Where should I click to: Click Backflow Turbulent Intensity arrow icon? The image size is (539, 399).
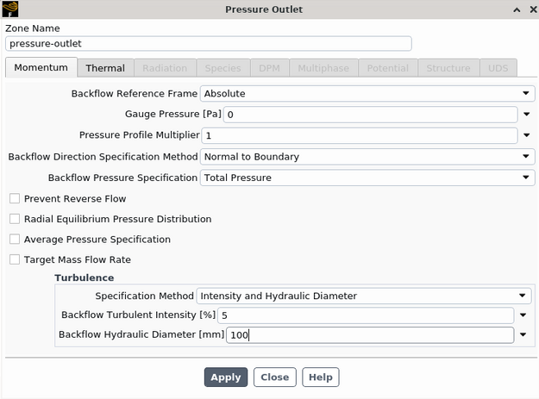(x=523, y=315)
